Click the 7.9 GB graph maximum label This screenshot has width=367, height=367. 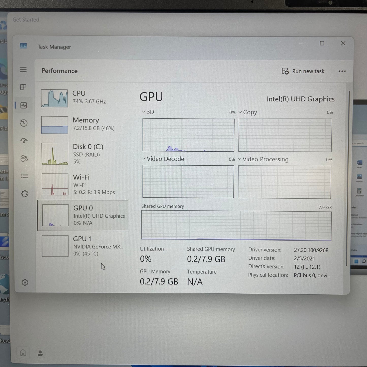[x=325, y=208]
